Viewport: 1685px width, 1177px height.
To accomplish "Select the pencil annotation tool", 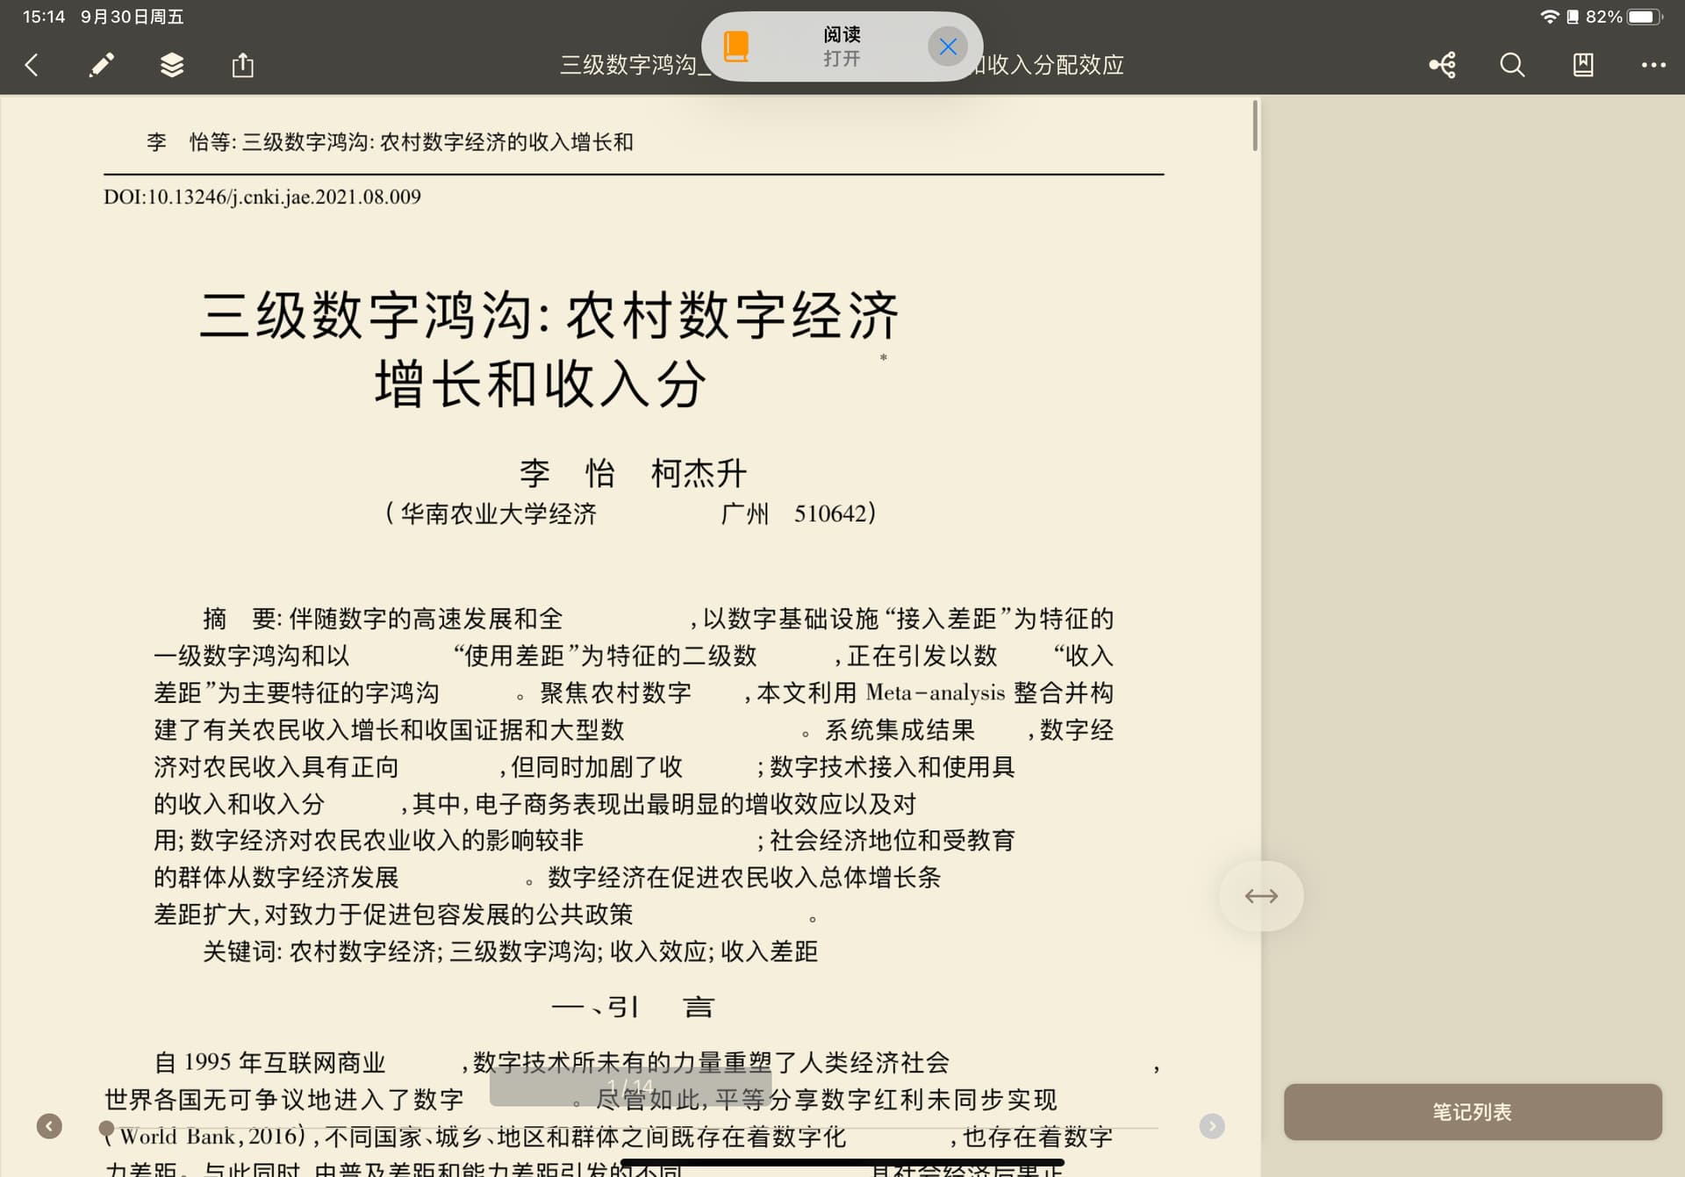I will (x=102, y=65).
